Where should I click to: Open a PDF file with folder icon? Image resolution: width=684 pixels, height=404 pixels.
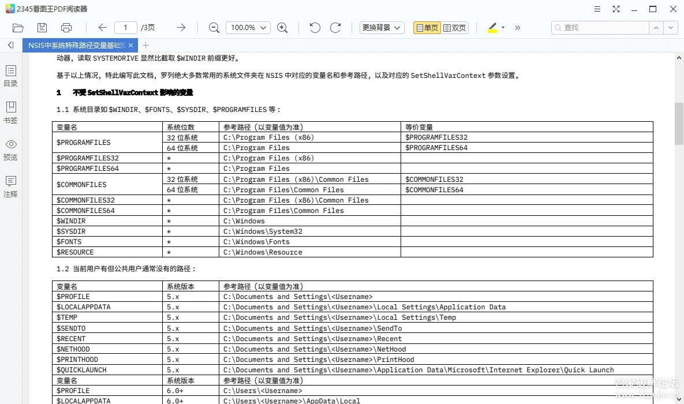pyautogui.click(x=18, y=28)
